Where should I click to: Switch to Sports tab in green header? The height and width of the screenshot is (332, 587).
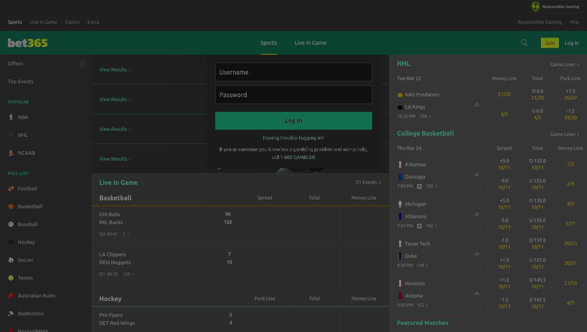(x=268, y=43)
